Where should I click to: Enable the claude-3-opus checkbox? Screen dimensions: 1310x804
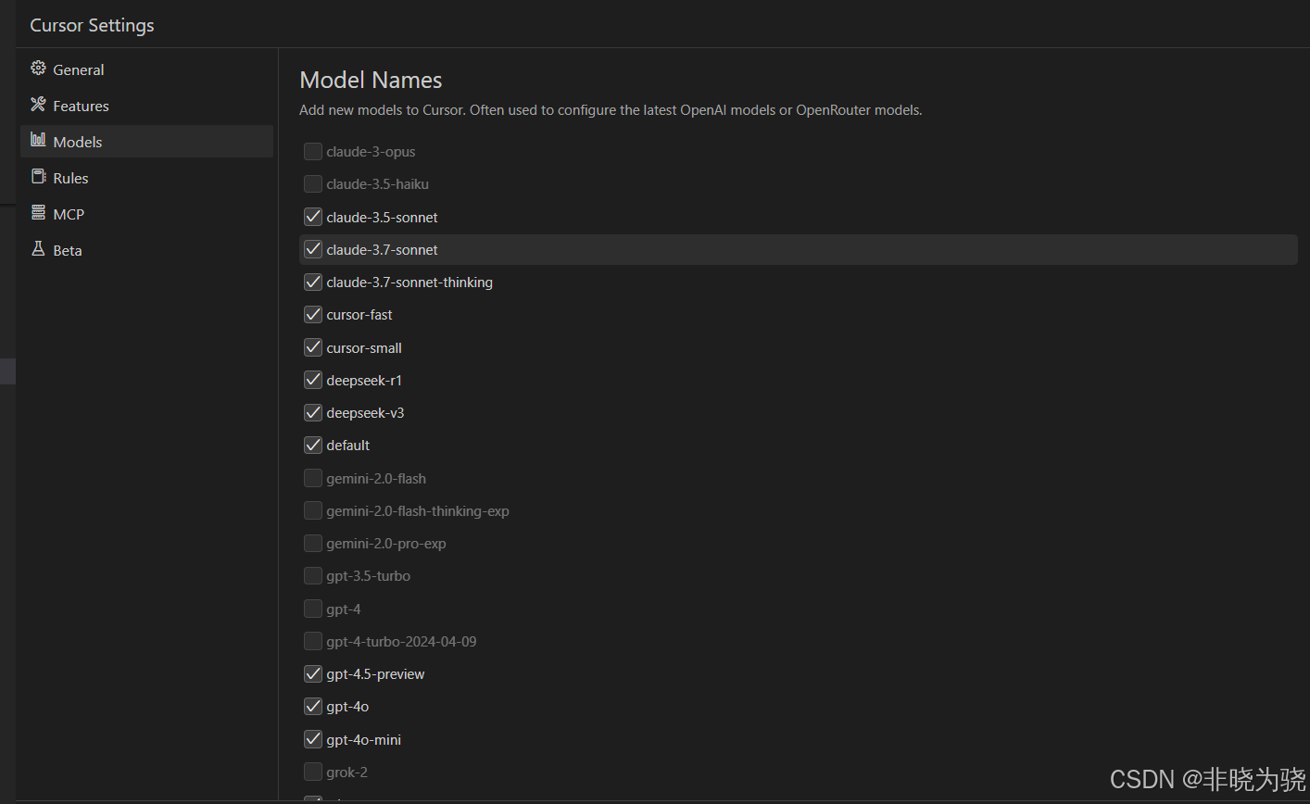click(x=313, y=151)
